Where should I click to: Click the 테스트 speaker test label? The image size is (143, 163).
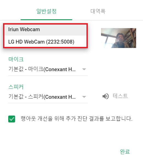[120, 96]
